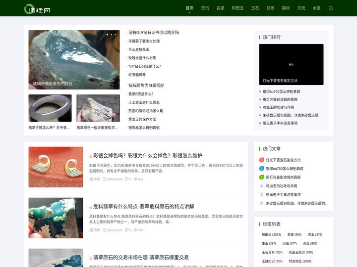Open article 翡翠B货是什么?
Screen dimensions: 357x267
click(141, 94)
